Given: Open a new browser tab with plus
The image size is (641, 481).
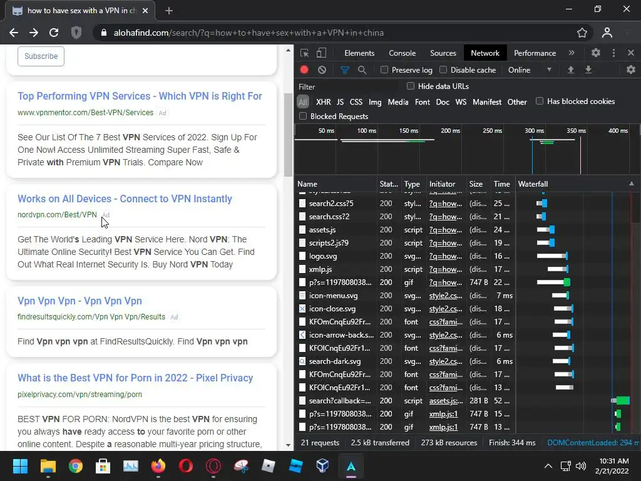Looking at the screenshot, I should [169, 11].
